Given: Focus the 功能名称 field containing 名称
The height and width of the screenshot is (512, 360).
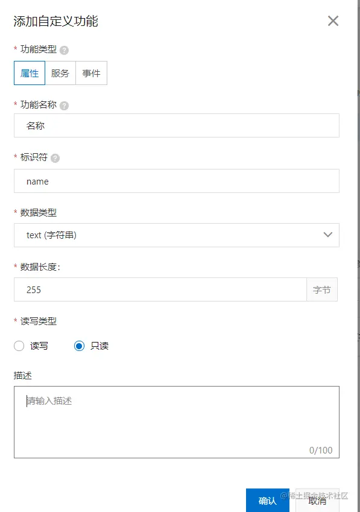Looking at the screenshot, I should (x=177, y=125).
